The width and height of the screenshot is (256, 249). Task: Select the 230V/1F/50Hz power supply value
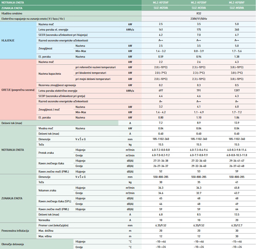pos(199,19)
